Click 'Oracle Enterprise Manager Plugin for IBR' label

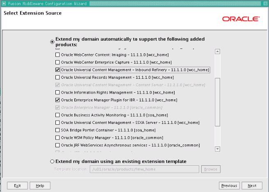click(x=119, y=100)
